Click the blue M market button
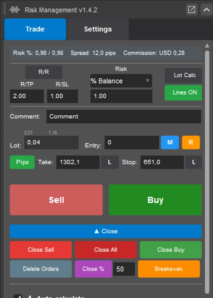The height and width of the screenshot is (298, 213). point(170,142)
